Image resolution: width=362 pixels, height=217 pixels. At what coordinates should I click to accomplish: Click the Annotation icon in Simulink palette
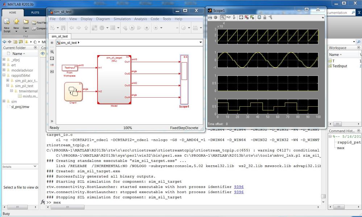pyautogui.click(x=52, y=72)
